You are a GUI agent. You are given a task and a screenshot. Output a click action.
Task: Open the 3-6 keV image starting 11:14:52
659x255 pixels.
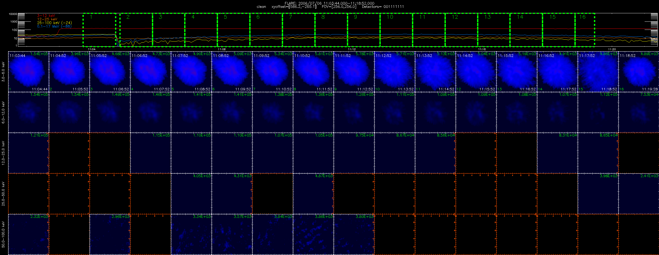(476, 72)
